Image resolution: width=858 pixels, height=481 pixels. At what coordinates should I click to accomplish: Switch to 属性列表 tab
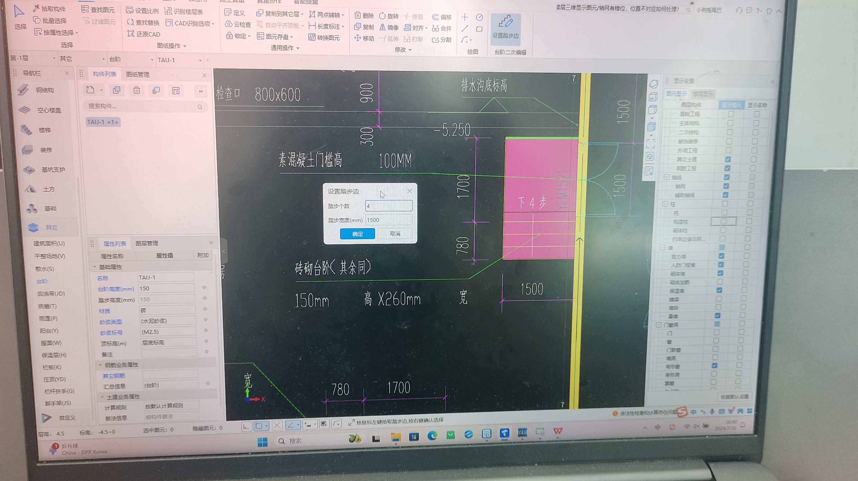point(115,244)
